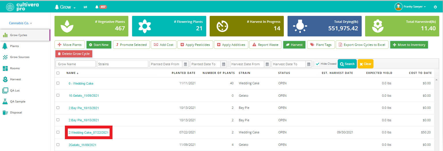Expand Cannabis Co. company selector
Viewport: 443px width, 151px height.
(20, 23)
